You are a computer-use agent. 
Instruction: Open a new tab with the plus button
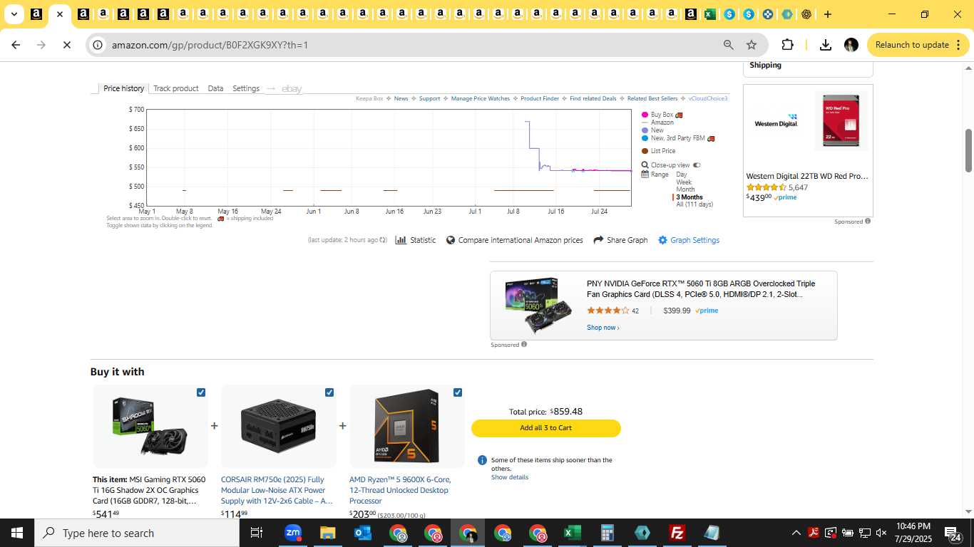click(x=827, y=14)
